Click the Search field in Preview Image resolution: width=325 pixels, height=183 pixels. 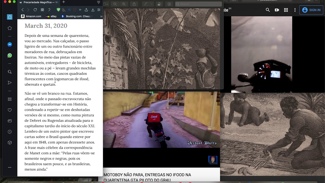pos(199,4)
